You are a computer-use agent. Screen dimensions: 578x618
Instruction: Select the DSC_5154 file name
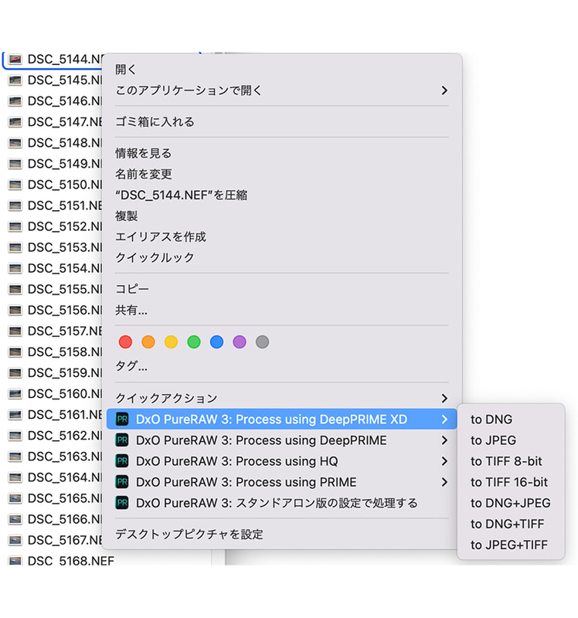[65, 268]
